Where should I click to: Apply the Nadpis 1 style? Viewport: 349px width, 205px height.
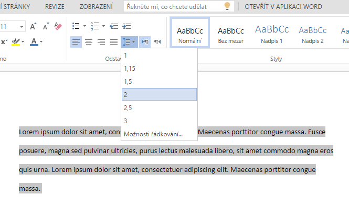point(272,33)
